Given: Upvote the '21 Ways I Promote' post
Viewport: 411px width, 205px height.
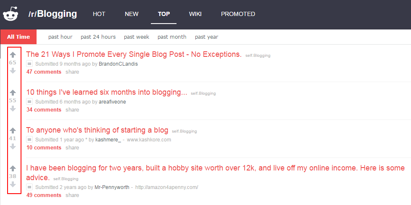Looking at the screenshot, I should 13,55.
